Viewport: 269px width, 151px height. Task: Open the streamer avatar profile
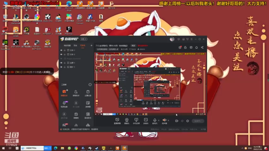[x=172, y=39]
